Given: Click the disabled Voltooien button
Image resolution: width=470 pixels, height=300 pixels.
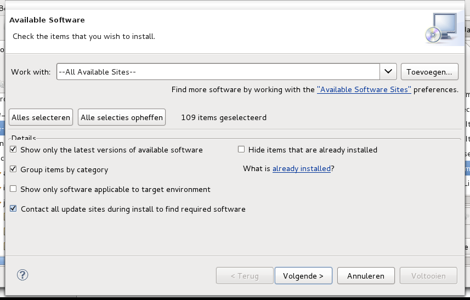Looking at the screenshot, I should coord(428,276).
